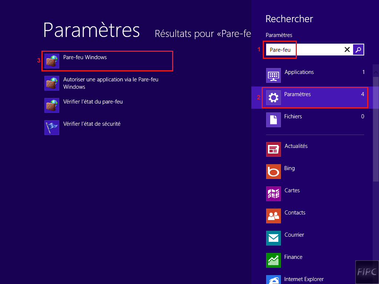Open the Courrier mail envelope icon

coord(274,238)
